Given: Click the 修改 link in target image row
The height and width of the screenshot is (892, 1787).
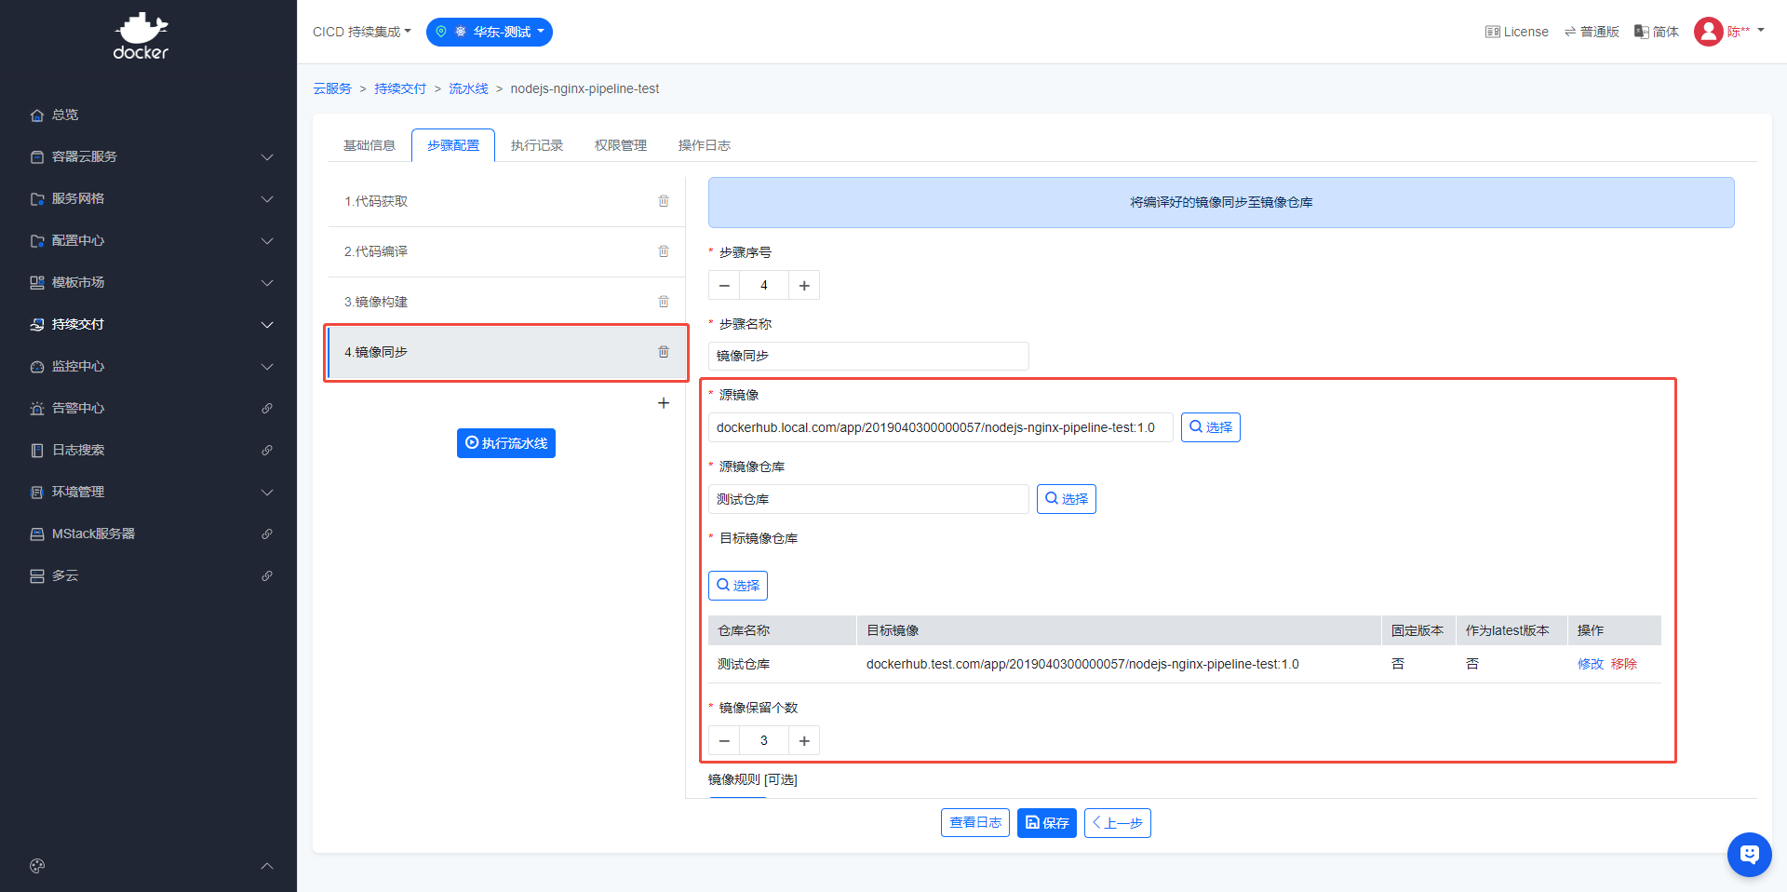Looking at the screenshot, I should click(1590, 664).
